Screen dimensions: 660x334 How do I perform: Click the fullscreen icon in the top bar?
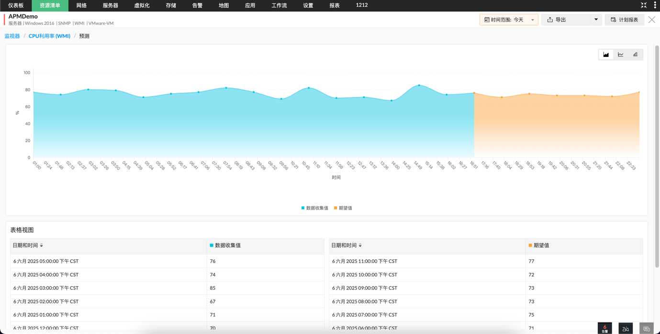click(x=643, y=5)
